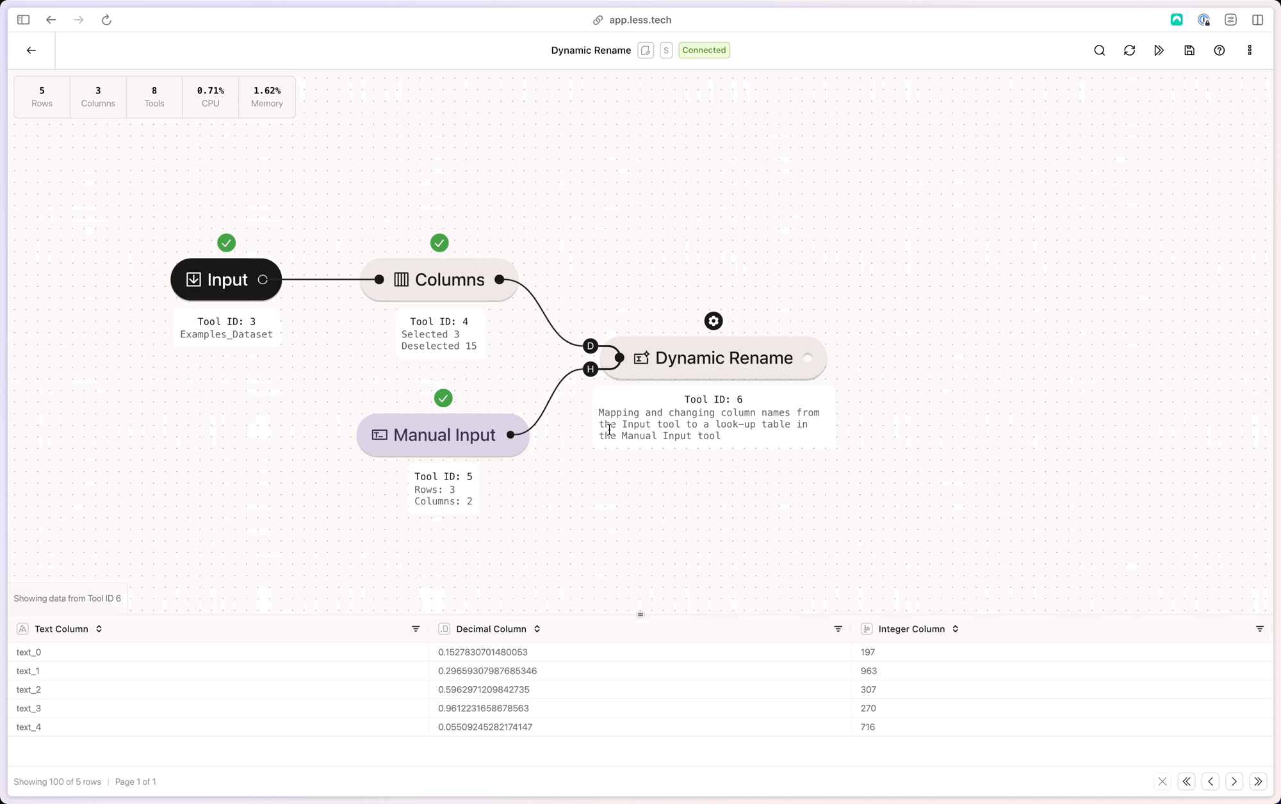
Task: Click the back arrow next to the workflow title
Action: (x=31, y=51)
